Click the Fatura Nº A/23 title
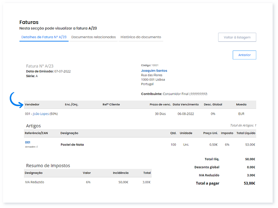 [x=40, y=66]
